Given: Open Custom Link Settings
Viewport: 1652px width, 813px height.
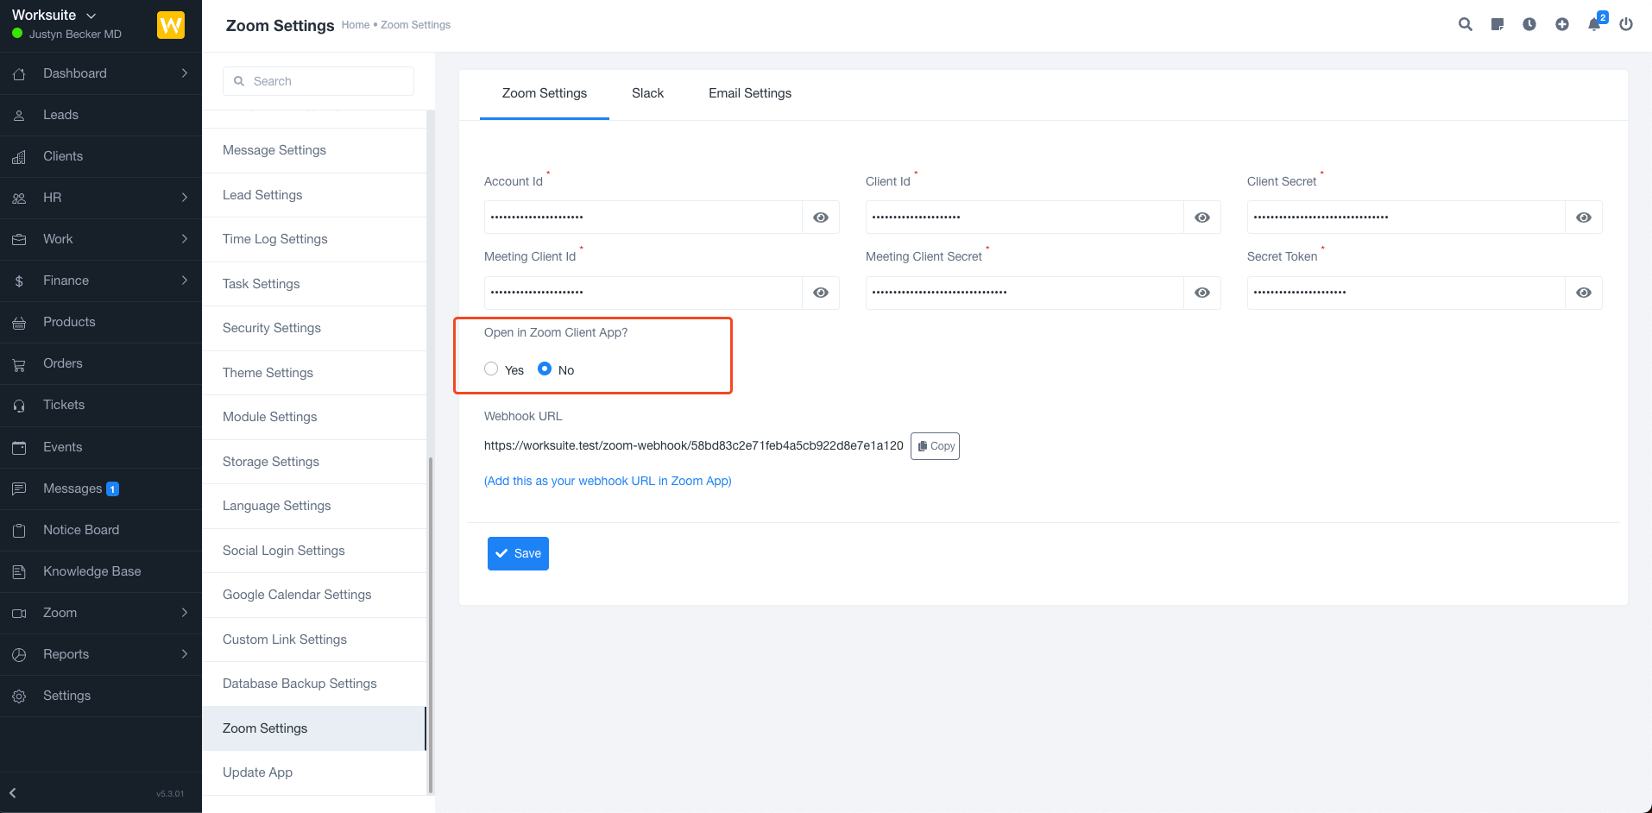Looking at the screenshot, I should point(314,640).
